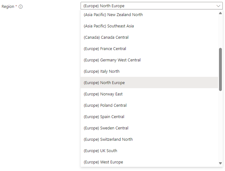This screenshot has height=171, width=225.
Task: Click the list's down scroll arrow
Action: click(220, 163)
